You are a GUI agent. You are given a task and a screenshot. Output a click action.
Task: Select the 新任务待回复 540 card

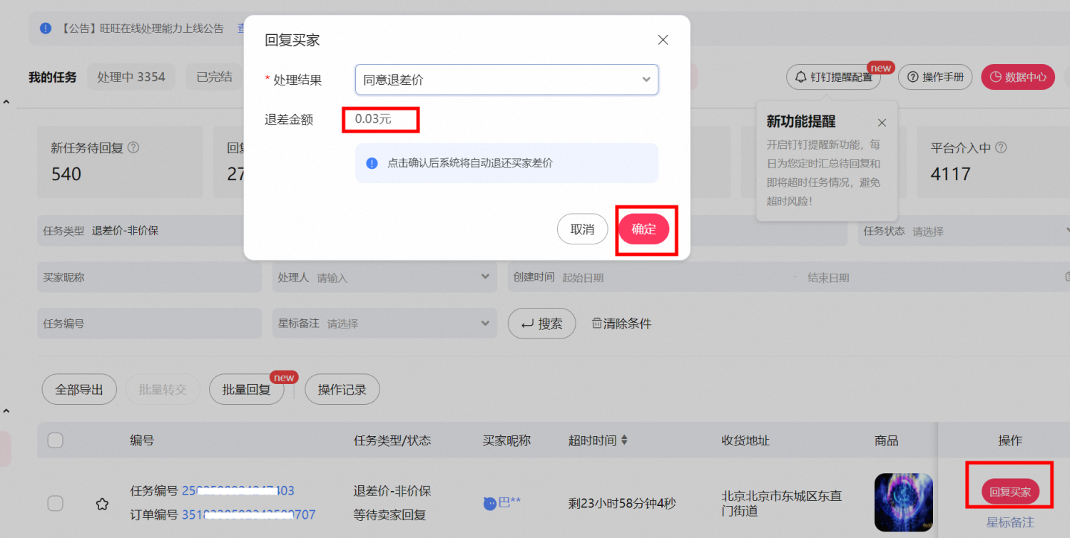pos(120,162)
